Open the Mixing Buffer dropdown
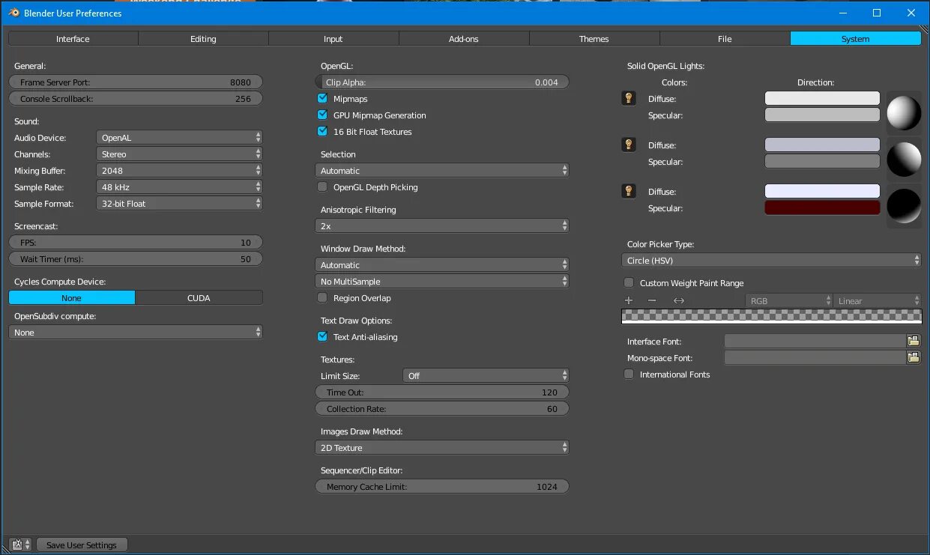 pyautogui.click(x=180, y=170)
